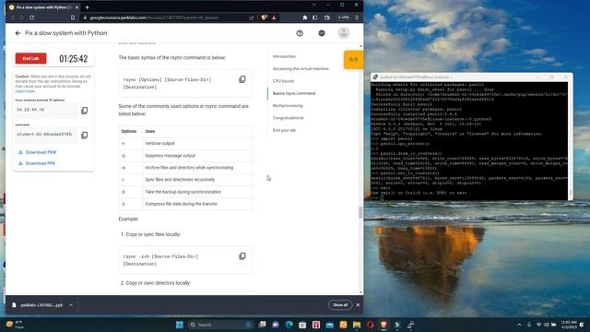590x332 pixels.
Task: Jump to the Introduction section
Action: [x=284, y=56]
